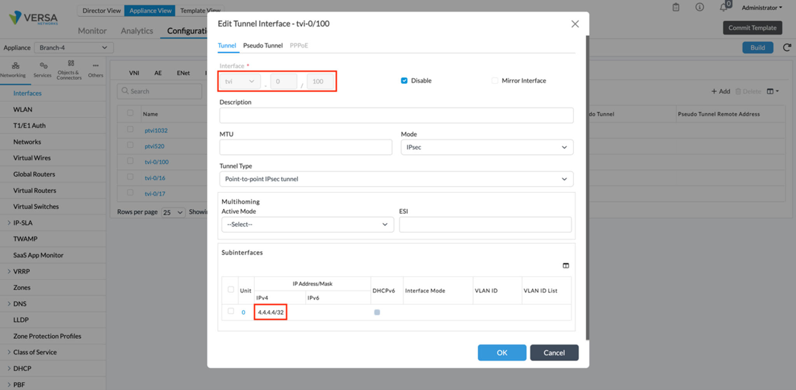Open column settings in the Subinterfaces table
Screen dimensions: 796x390
(x=566, y=265)
